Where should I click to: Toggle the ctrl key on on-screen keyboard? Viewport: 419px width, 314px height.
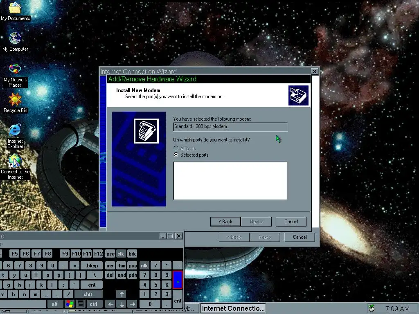[94, 304]
